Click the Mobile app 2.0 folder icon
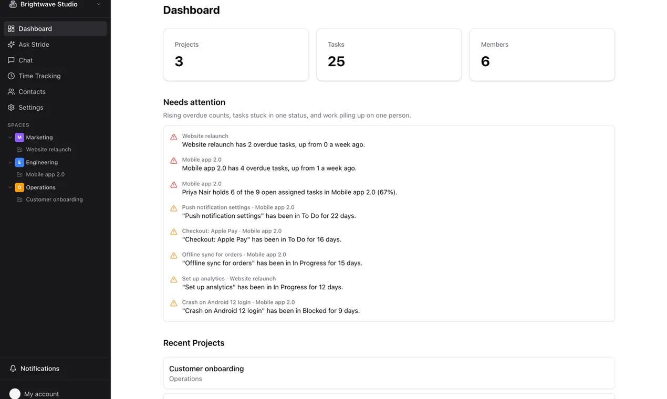The width and height of the screenshot is (667, 399). click(x=19, y=175)
